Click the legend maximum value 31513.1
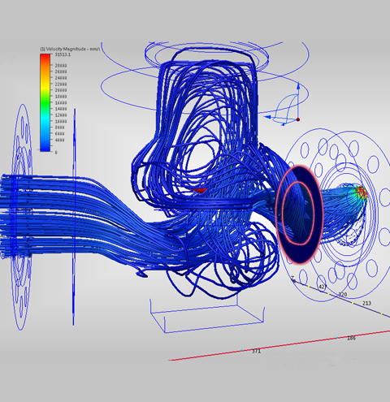This screenshot has width=390, height=402. 63,54
